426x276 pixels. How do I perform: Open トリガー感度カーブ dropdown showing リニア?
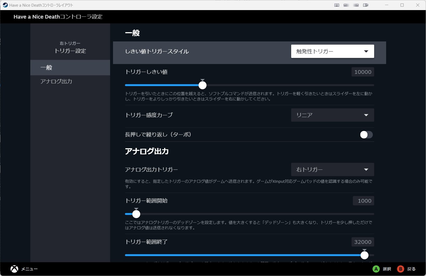click(332, 115)
